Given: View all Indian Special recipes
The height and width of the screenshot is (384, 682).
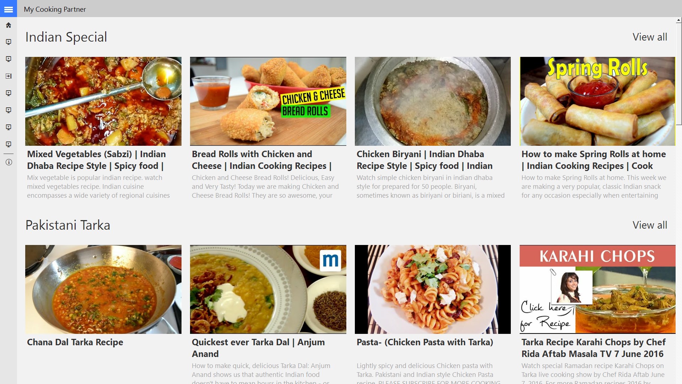Looking at the screenshot, I should pos(649,37).
